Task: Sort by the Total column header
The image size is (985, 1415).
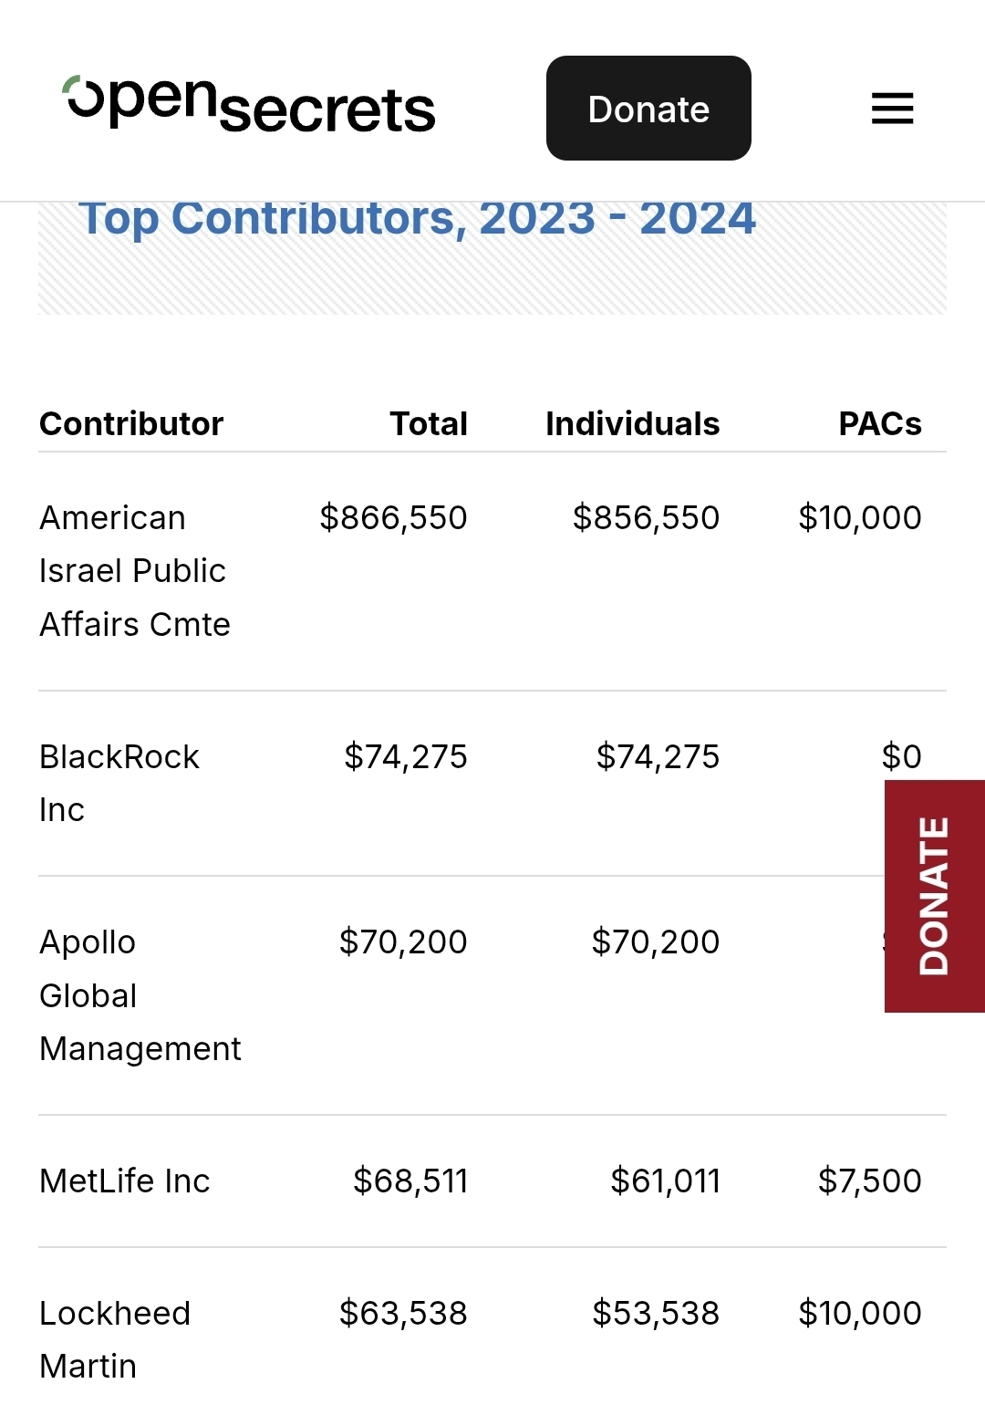Action: click(x=429, y=424)
